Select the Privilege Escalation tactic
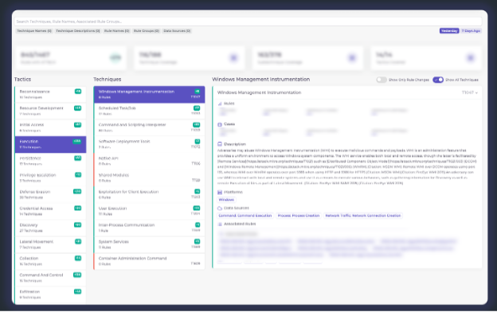The image size is (497, 312). pos(50,177)
